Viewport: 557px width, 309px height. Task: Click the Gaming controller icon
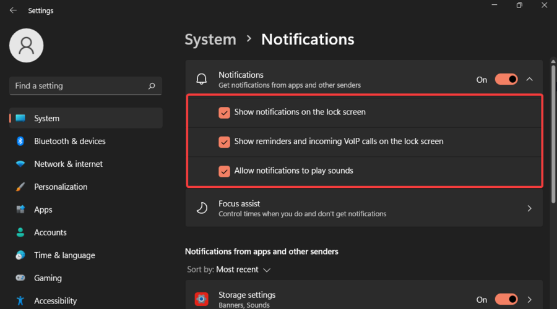pyautogui.click(x=20, y=278)
